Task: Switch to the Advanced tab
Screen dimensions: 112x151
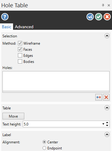Action: [24, 27]
